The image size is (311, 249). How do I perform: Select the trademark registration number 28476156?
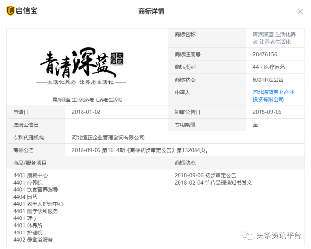tap(264, 54)
